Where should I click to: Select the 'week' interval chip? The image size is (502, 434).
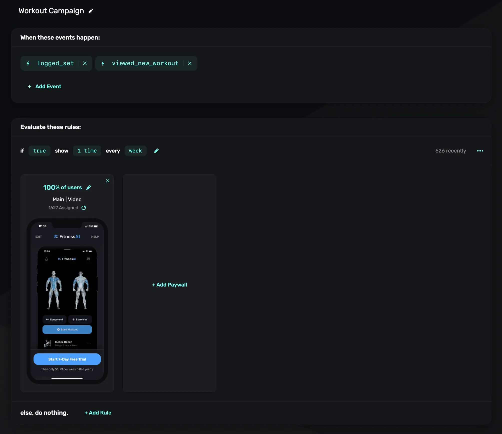click(135, 151)
